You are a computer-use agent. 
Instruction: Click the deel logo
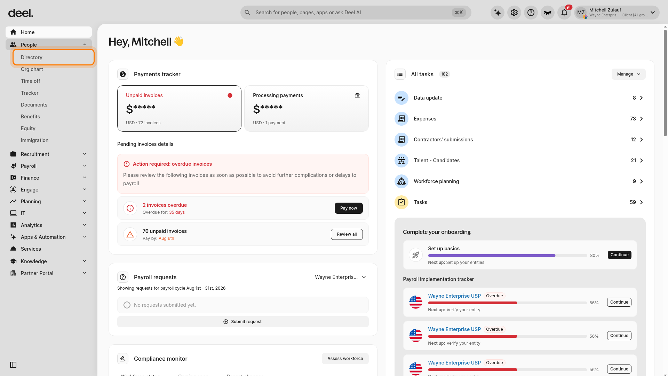pyautogui.click(x=21, y=13)
